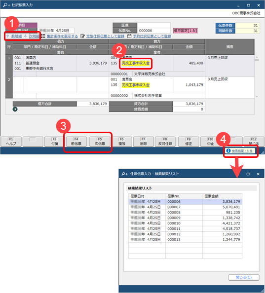
Task: Click the scroll up arrow of the journal grid
Action: [x=257, y=57]
